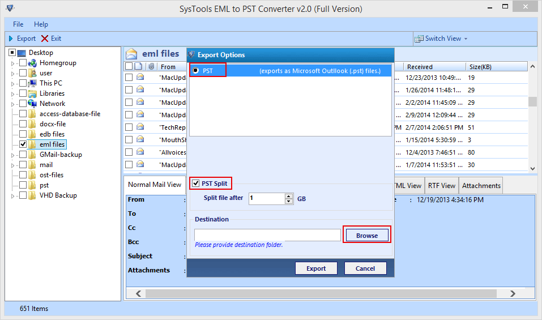
Task: Click the VHD Backup folder icon
Action: tap(32, 195)
